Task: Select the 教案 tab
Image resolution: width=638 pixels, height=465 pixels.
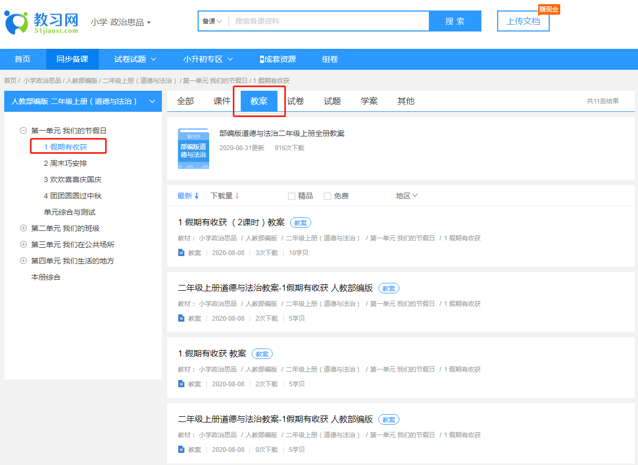Action: [x=259, y=101]
